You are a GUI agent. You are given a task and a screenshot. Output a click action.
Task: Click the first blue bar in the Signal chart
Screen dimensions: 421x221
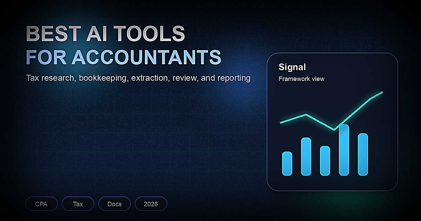coord(287,163)
